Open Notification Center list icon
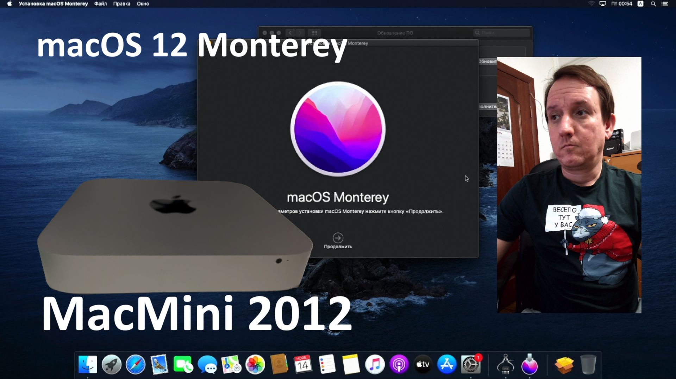676x379 pixels. click(x=665, y=4)
